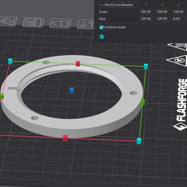Toggle the Uniform scale checkbox
The image size is (187, 187).
(101, 27)
